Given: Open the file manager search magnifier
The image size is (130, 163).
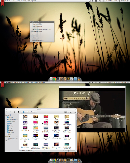Looking at the screenshot, I should coord(75,112).
